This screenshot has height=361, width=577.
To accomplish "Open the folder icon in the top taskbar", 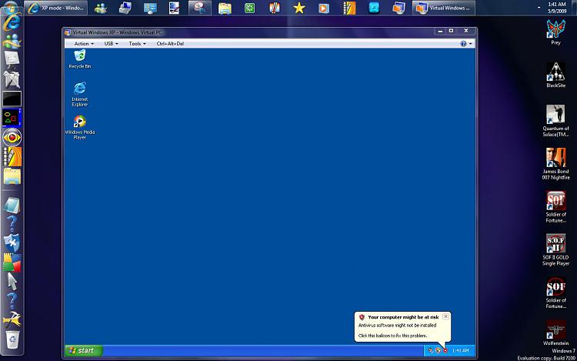I will pos(225,8).
